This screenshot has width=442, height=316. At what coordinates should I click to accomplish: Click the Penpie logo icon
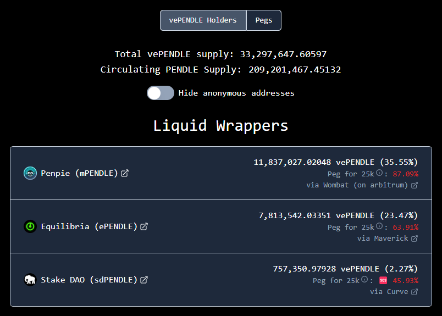click(30, 173)
